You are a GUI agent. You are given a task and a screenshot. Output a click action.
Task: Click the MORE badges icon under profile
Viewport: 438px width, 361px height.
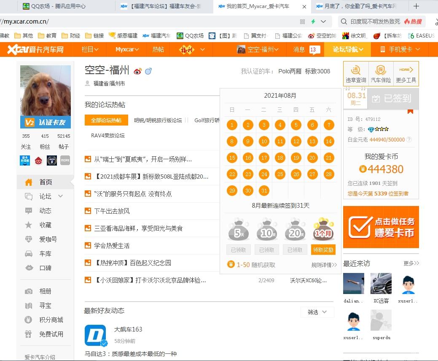coord(65,160)
